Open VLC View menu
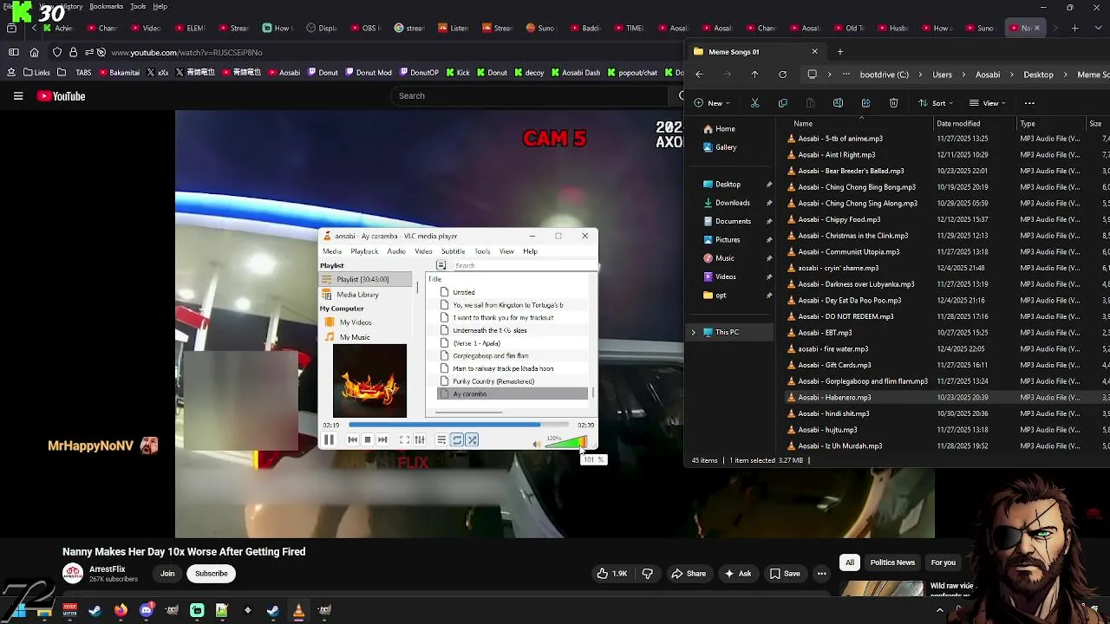The height and width of the screenshot is (624, 1110). (x=506, y=251)
